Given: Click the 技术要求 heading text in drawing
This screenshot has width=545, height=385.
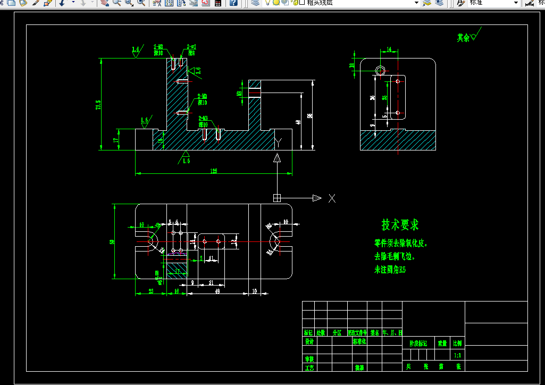Looking at the screenshot, I should click(400, 225).
